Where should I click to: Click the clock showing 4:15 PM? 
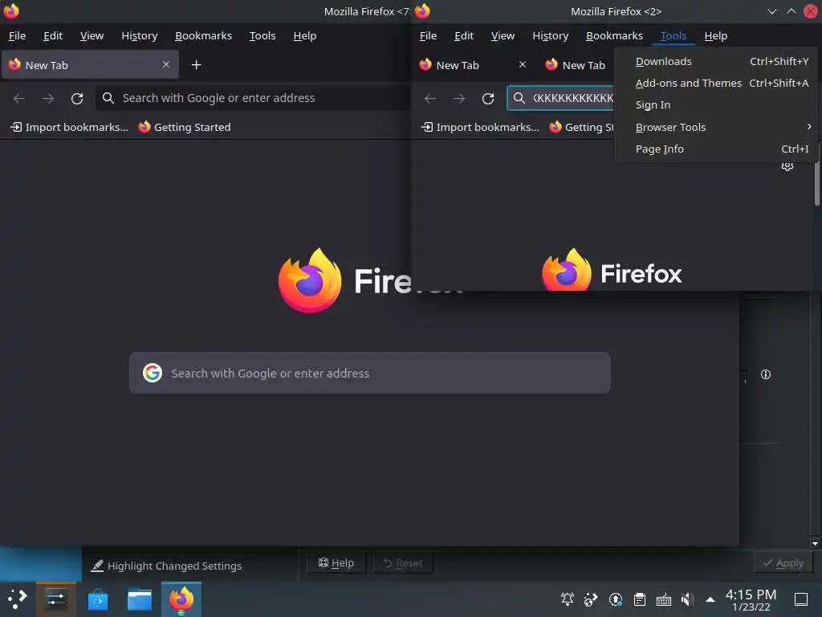click(x=751, y=595)
